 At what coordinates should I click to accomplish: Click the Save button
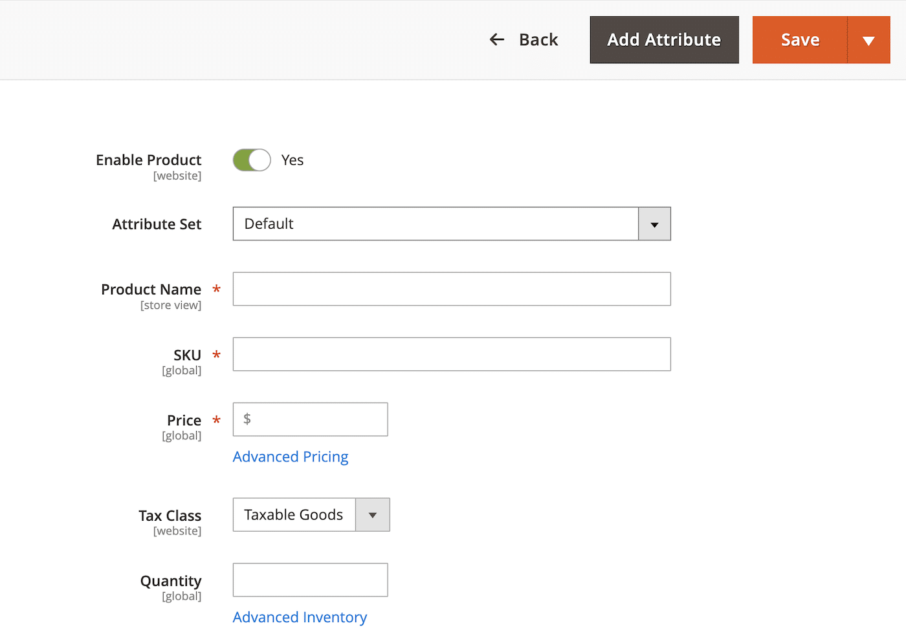coord(800,39)
